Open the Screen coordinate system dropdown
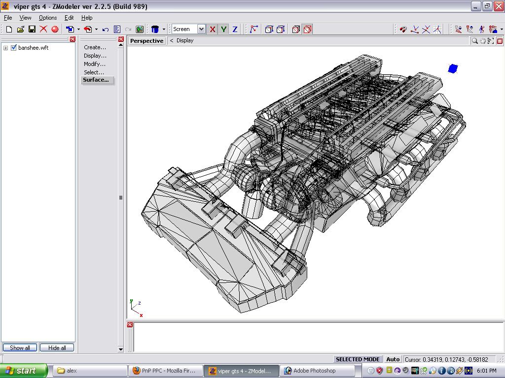 pyautogui.click(x=201, y=30)
